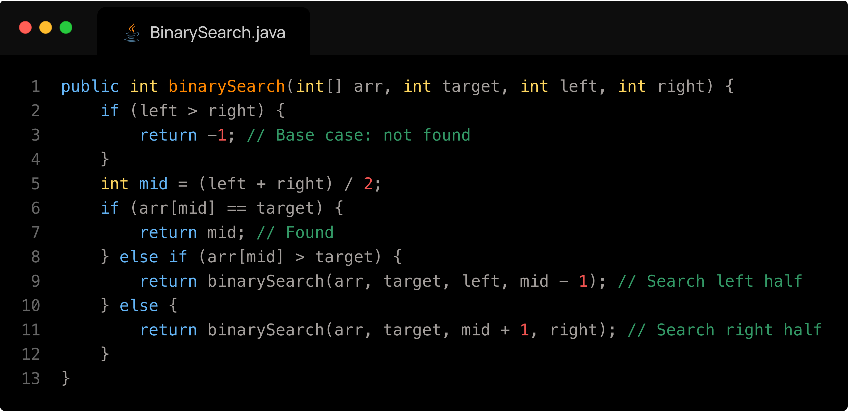Click the closing brace on line 13
Screen dimensions: 848x411
pos(66,378)
